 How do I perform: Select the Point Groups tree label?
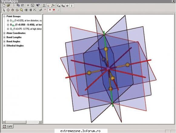(13, 16)
